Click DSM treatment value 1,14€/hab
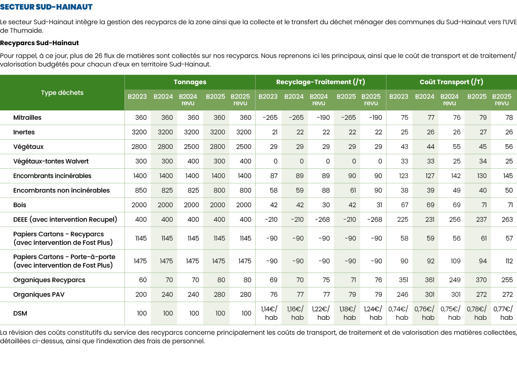The width and height of the screenshot is (517, 372). pos(269,313)
